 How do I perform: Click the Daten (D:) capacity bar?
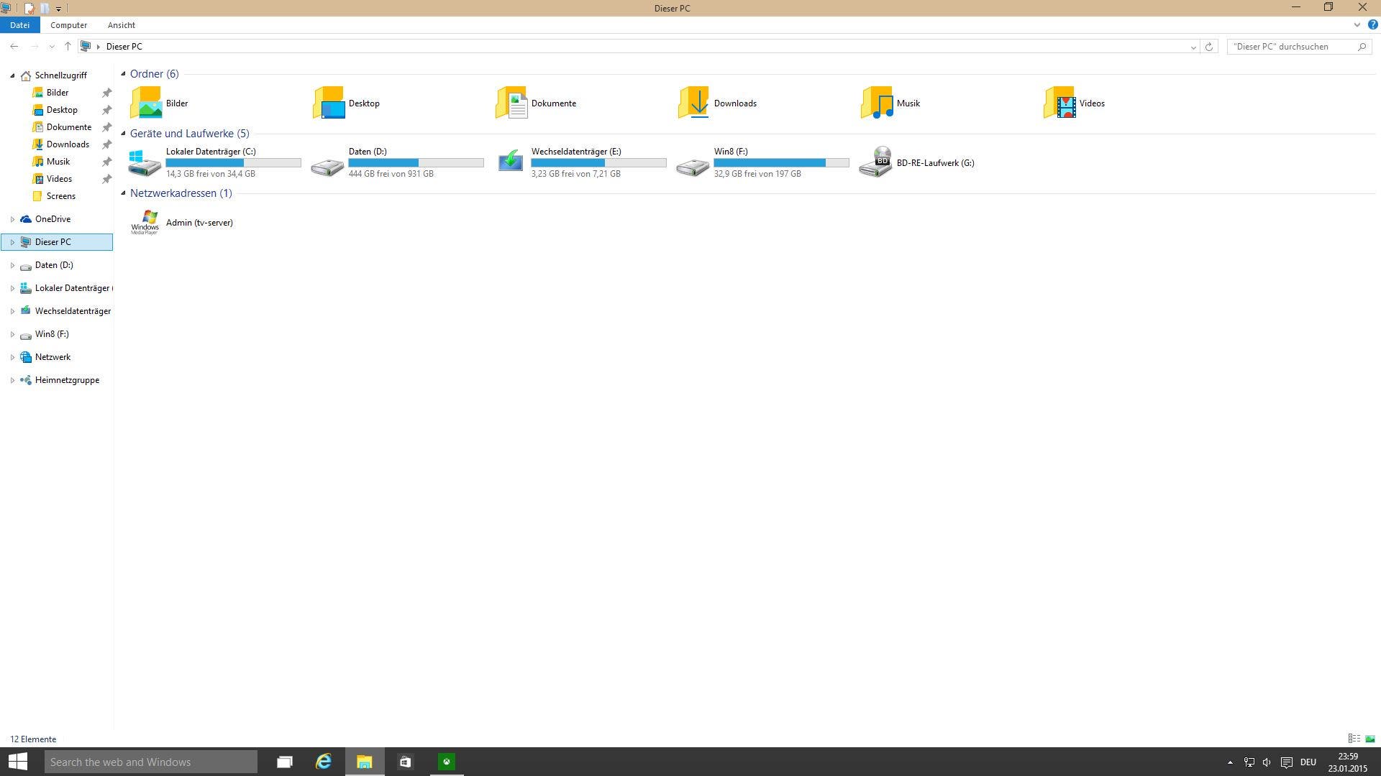tap(416, 163)
